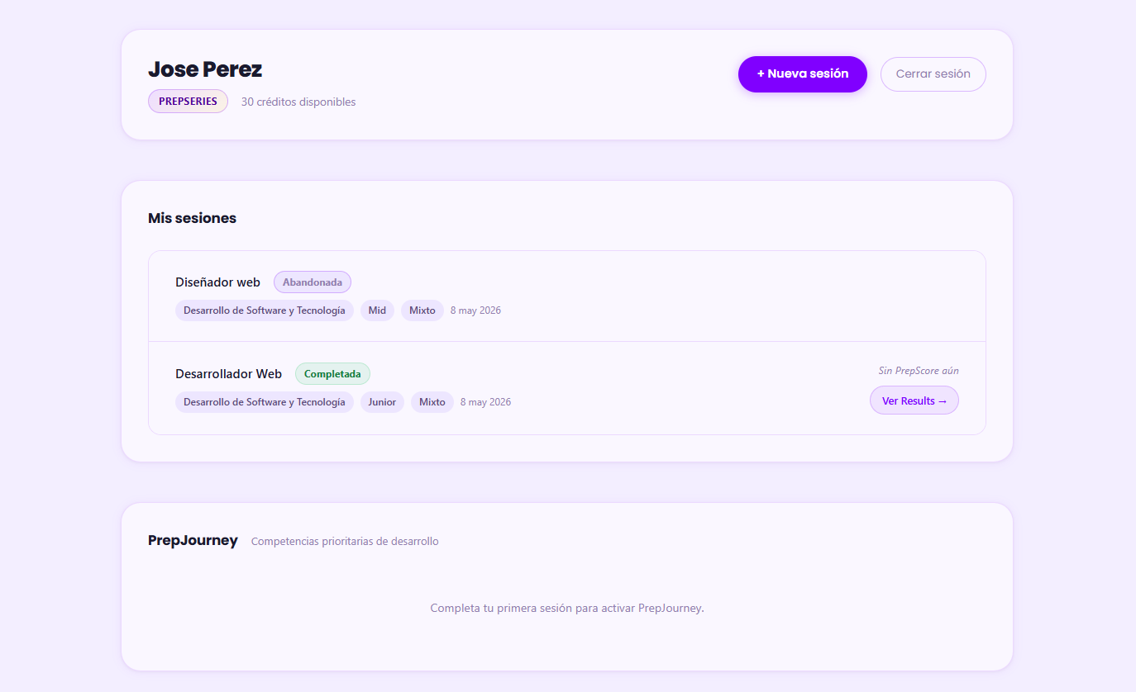This screenshot has width=1136, height=692.
Task: Select the PREPSERIES badge
Action: click(x=188, y=102)
